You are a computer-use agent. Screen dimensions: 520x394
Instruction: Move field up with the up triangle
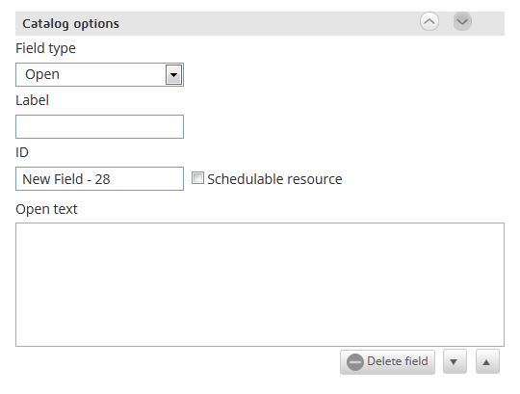[x=487, y=362]
